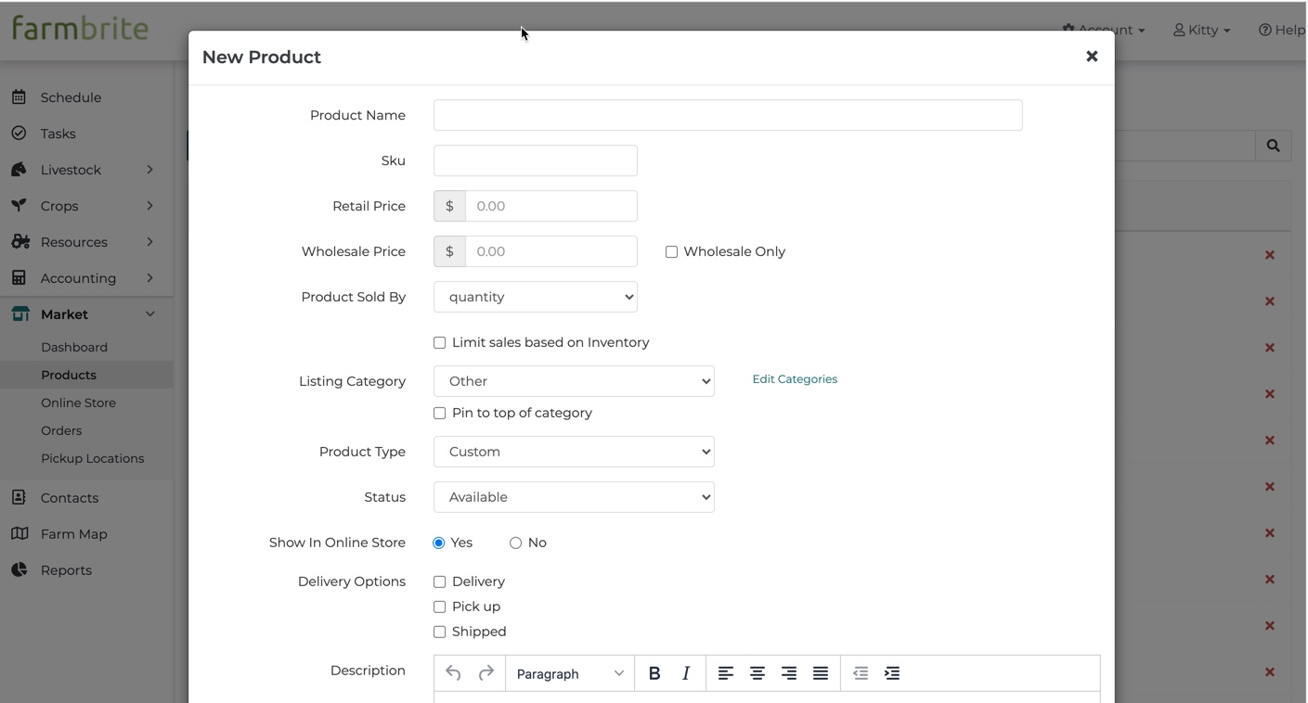Expand the Listing Category dropdown

click(x=574, y=381)
